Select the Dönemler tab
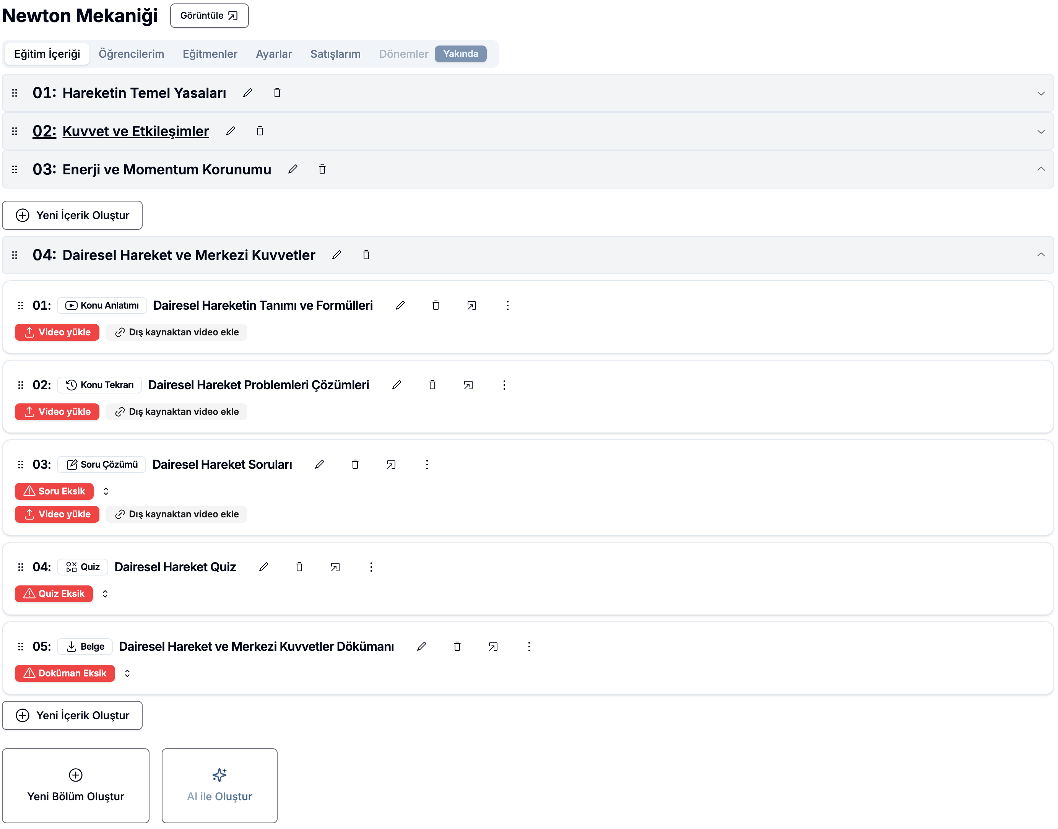The image size is (1058, 829). [404, 54]
